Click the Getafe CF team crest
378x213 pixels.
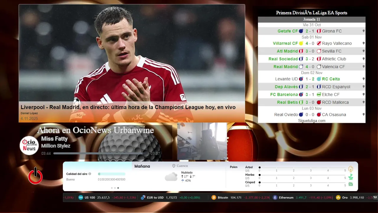click(x=301, y=31)
